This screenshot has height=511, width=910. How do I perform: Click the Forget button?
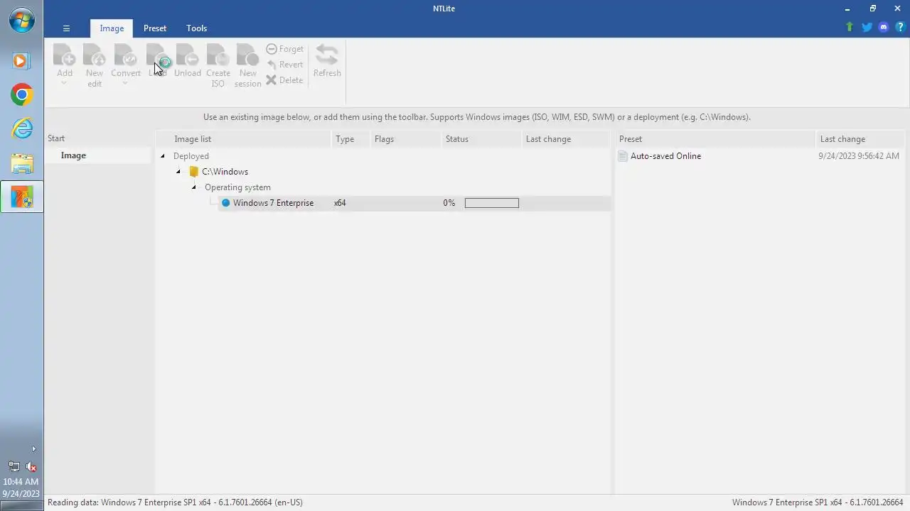[x=285, y=49]
